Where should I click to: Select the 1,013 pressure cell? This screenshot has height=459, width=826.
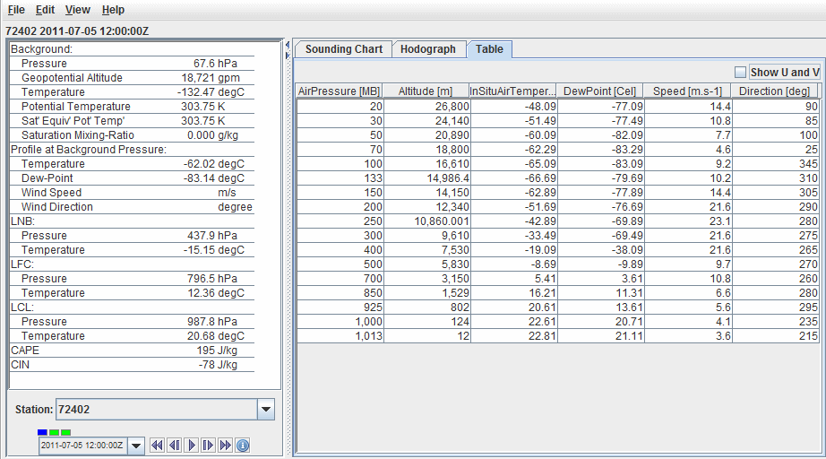click(x=340, y=335)
